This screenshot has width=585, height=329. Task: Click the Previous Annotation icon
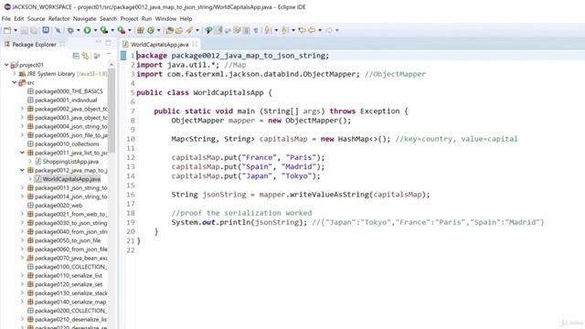[284, 30]
